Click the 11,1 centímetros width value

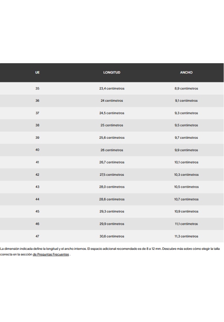tap(186, 224)
